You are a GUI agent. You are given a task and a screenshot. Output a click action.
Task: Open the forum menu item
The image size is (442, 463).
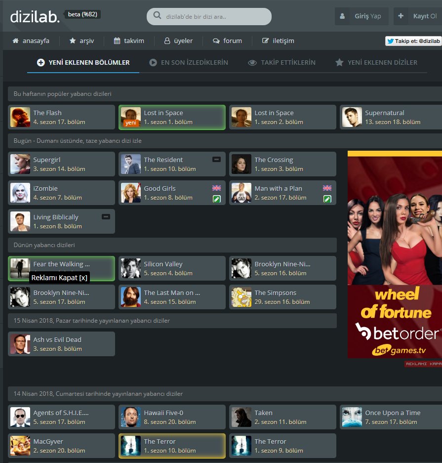pyautogui.click(x=227, y=41)
